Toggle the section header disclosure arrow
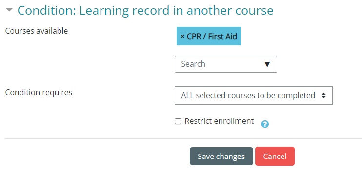Screen dimensions: 362x178 point(9,10)
